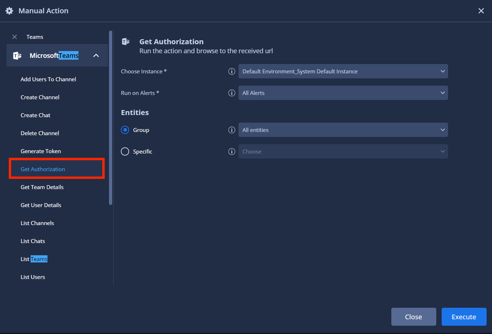Click the Close button

413,317
